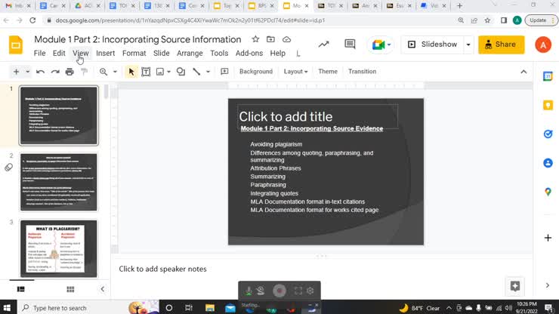This screenshot has height=314, width=559.
Task: Open the Background options
Action: (256, 71)
